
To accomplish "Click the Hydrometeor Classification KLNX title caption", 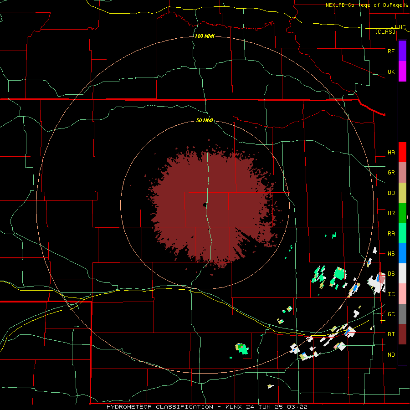I will (207, 407).
